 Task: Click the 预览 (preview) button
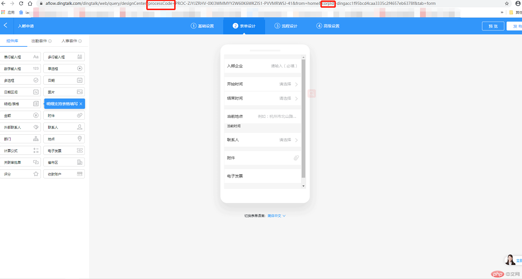click(493, 26)
